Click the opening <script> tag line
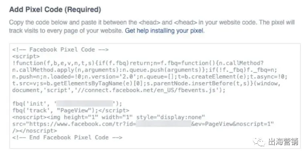Image resolution: width=308 pixels, height=155 pixels. coord(26,56)
